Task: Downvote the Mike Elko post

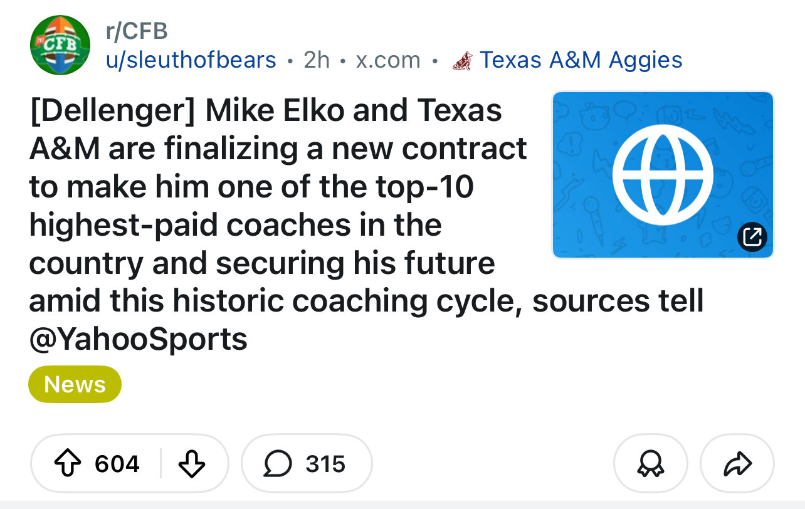Action: (191, 464)
